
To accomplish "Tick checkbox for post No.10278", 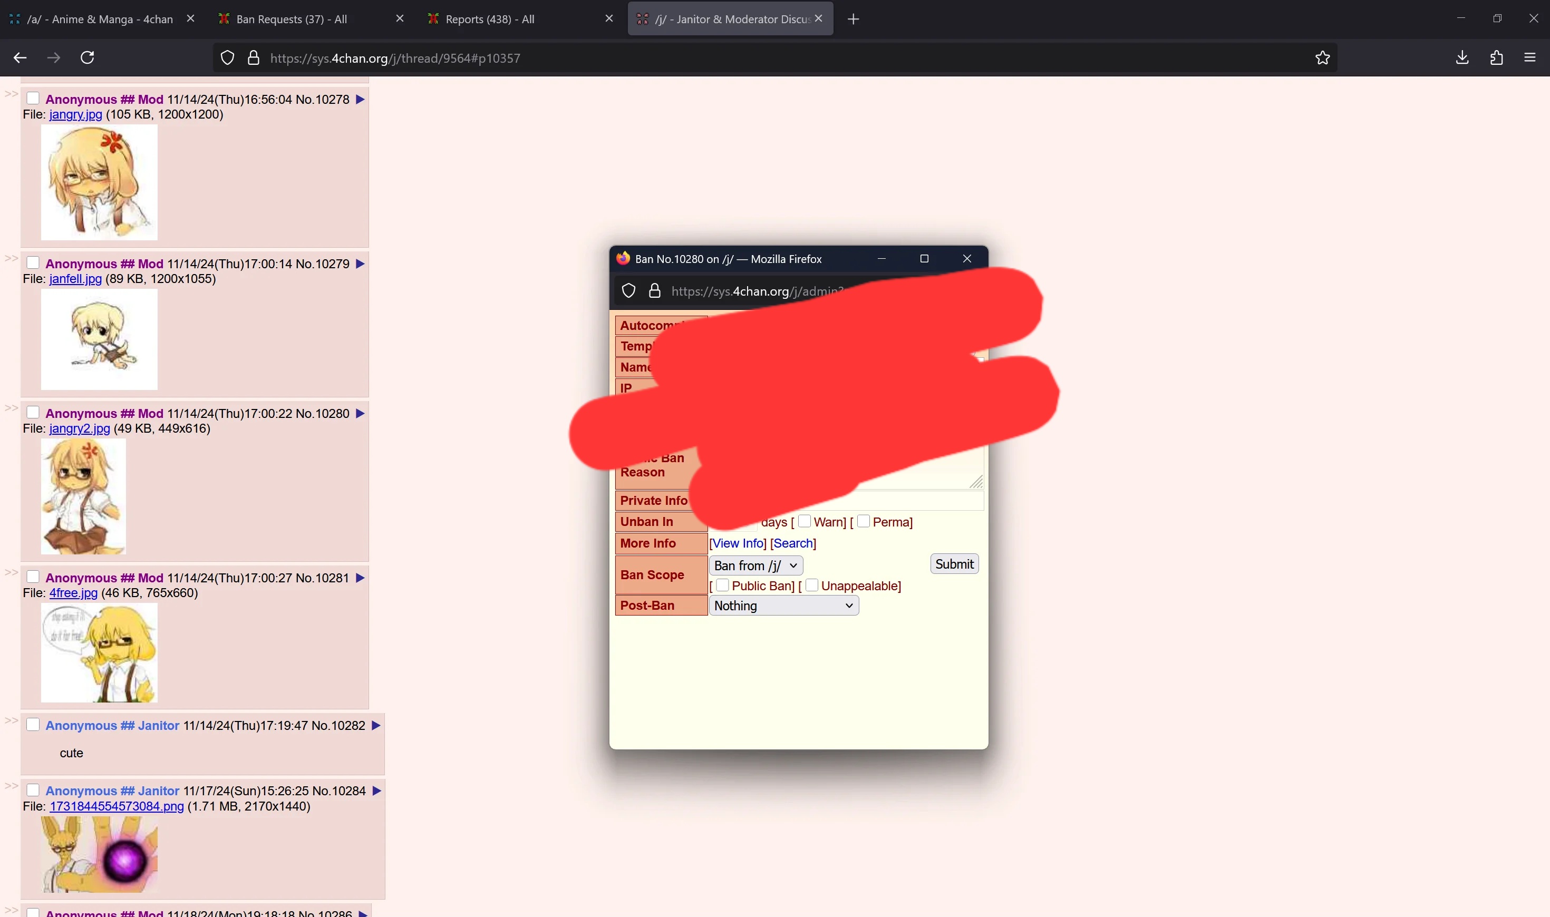I will 33,98.
